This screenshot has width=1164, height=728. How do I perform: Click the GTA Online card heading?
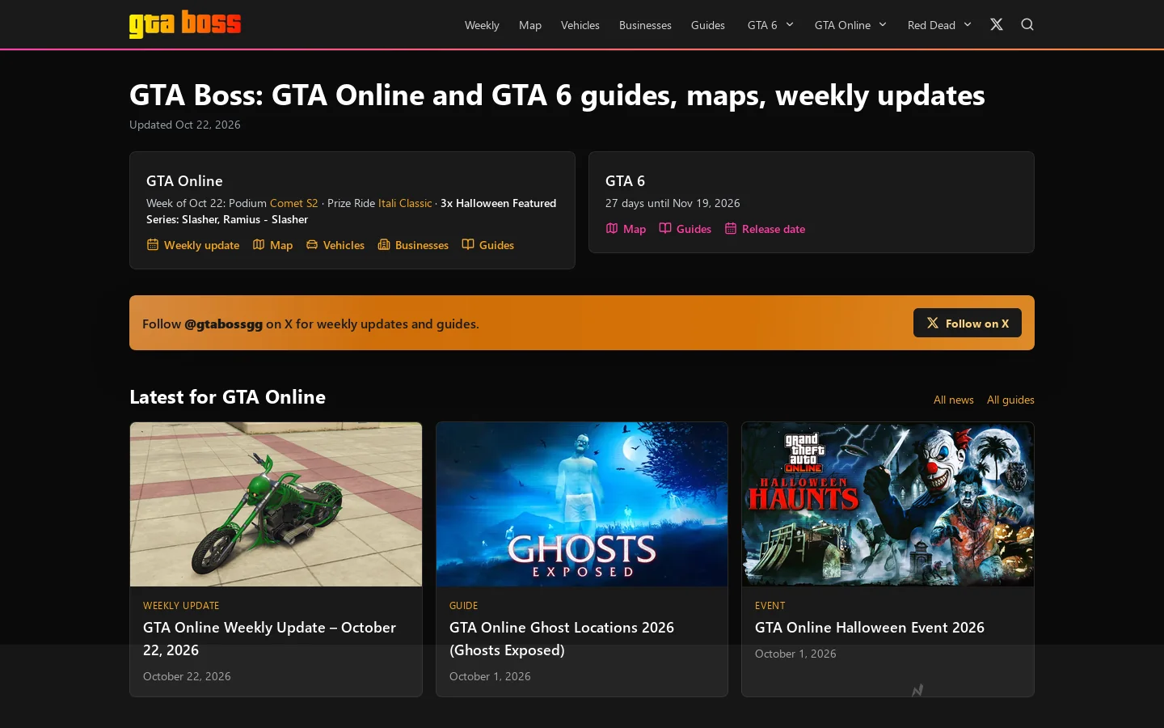[184, 181]
